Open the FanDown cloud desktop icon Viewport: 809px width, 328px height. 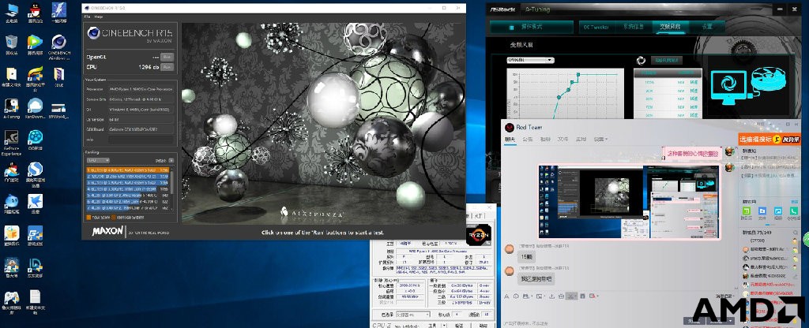(x=35, y=108)
